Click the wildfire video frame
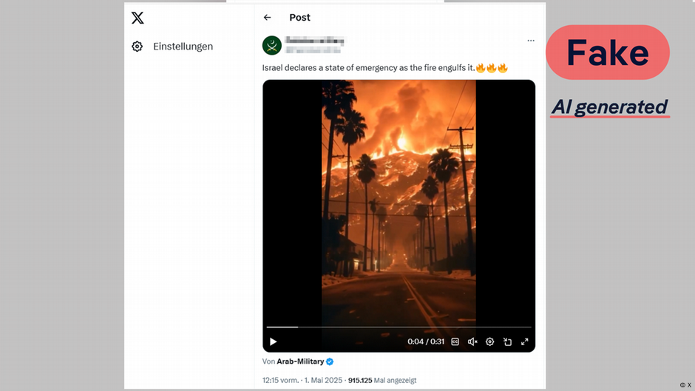Image resolution: width=695 pixels, height=391 pixels. point(399,204)
